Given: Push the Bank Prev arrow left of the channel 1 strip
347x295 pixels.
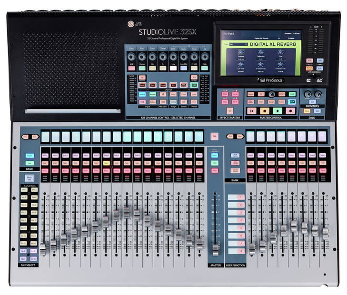Looking at the screenshot, I should point(25,137).
